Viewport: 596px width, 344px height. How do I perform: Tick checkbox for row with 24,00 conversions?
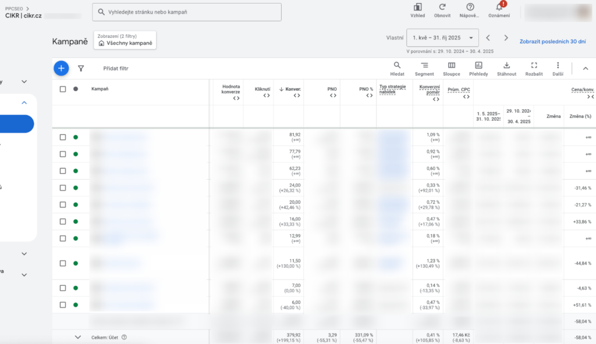pyautogui.click(x=63, y=188)
